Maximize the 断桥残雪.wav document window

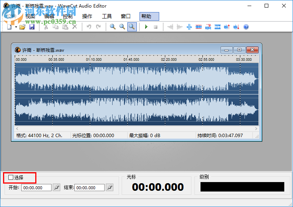coord(240,50)
